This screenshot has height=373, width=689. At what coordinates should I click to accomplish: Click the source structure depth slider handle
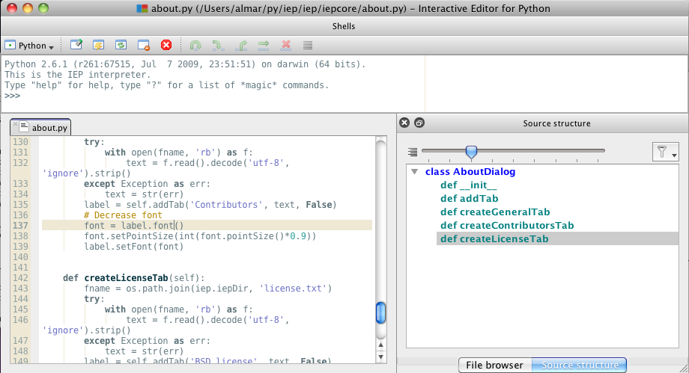click(x=471, y=152)
